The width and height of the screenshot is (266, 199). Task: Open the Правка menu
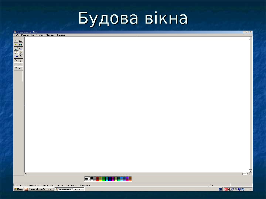(x=25, y=35)
